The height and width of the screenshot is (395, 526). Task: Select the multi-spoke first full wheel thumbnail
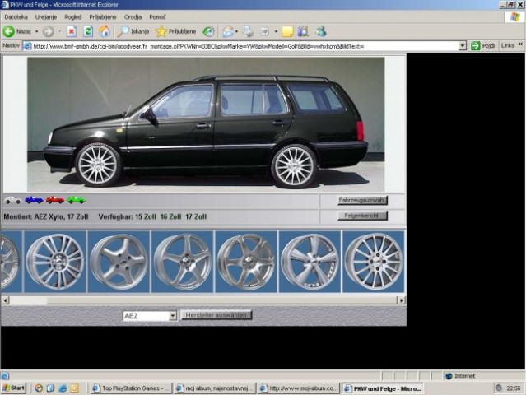coord(55,262)
